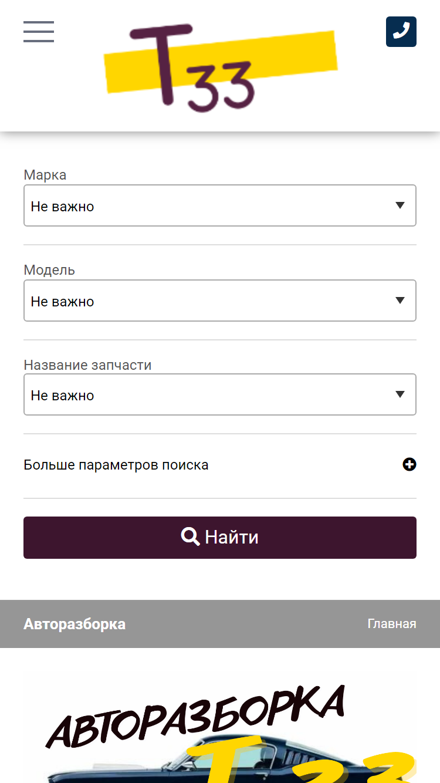Expand Больше параметров поиска section
This screenshot has height=783, width=440.
(x=220, y=465)
